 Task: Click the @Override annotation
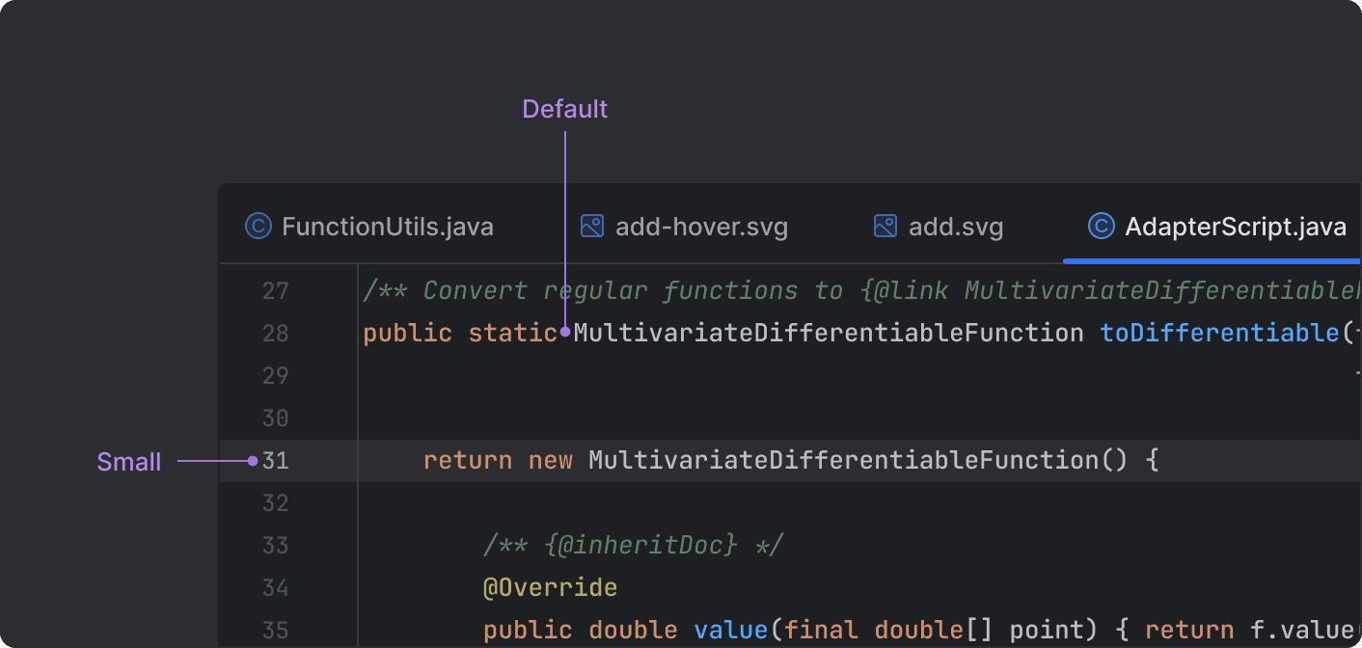point(551,588)
